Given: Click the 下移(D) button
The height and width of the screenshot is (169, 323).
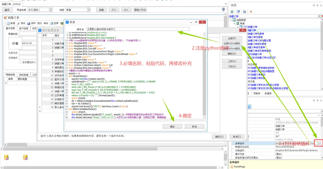Looking at the screenshot, I should pyautogui.click(x=232, y=67).
